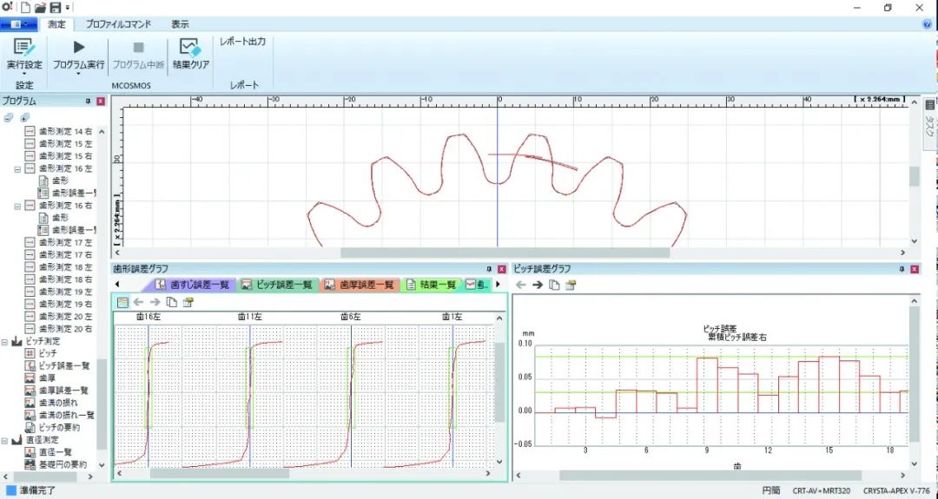Open the プログラム実行 dropdown arrow
The width and height of the screenshot is (938, 499).
point(78,74)
